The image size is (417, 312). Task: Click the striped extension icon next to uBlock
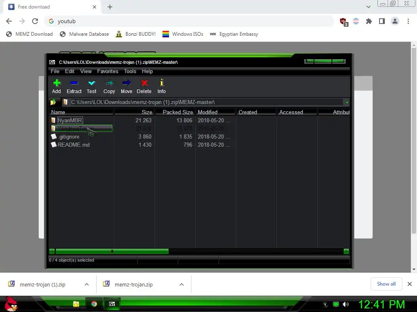click(x=356, y=21)
